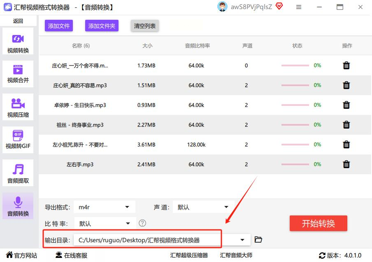Browse output folder with folder icon

click(x=258, y=240)
